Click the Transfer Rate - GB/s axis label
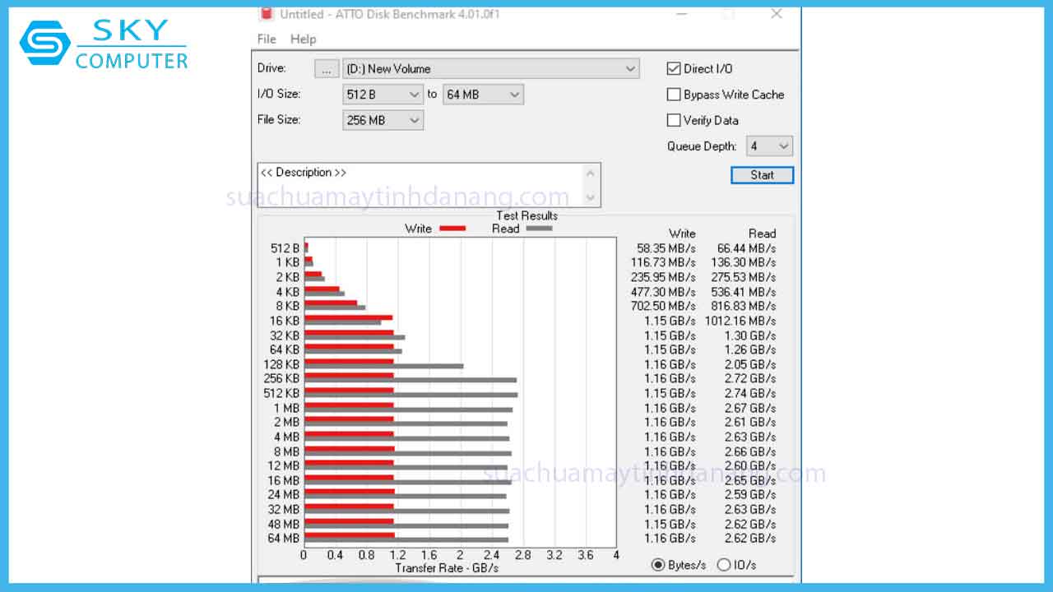Viewport: 1053px width, 592px height. (x=447, y=568)
